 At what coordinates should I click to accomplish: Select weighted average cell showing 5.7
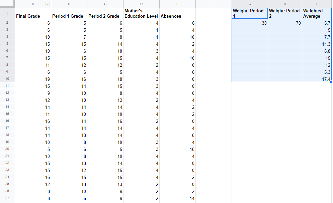coord(317,23)
